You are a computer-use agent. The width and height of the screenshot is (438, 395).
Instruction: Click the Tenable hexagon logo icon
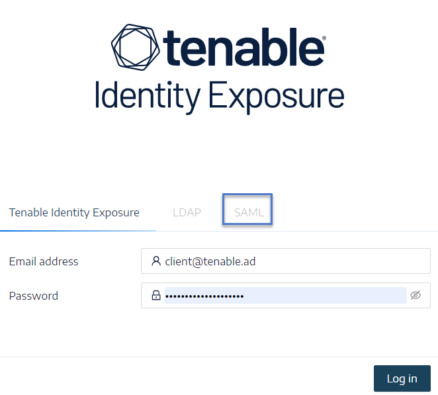tap(136, 47)
